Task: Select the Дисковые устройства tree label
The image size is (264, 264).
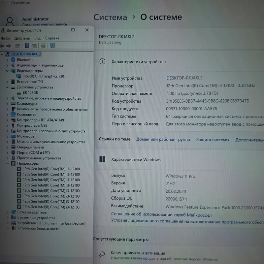Action: [x=35, y=87]
